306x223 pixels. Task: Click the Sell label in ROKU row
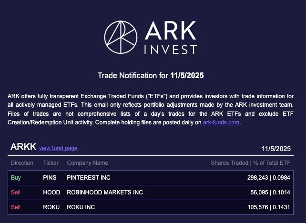(x=16, y=207)
